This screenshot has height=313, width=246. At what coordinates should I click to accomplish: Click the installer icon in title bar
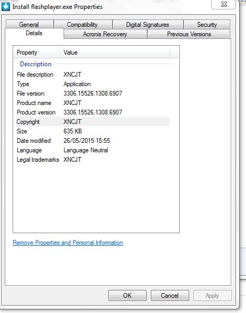(x=5, y=7)
